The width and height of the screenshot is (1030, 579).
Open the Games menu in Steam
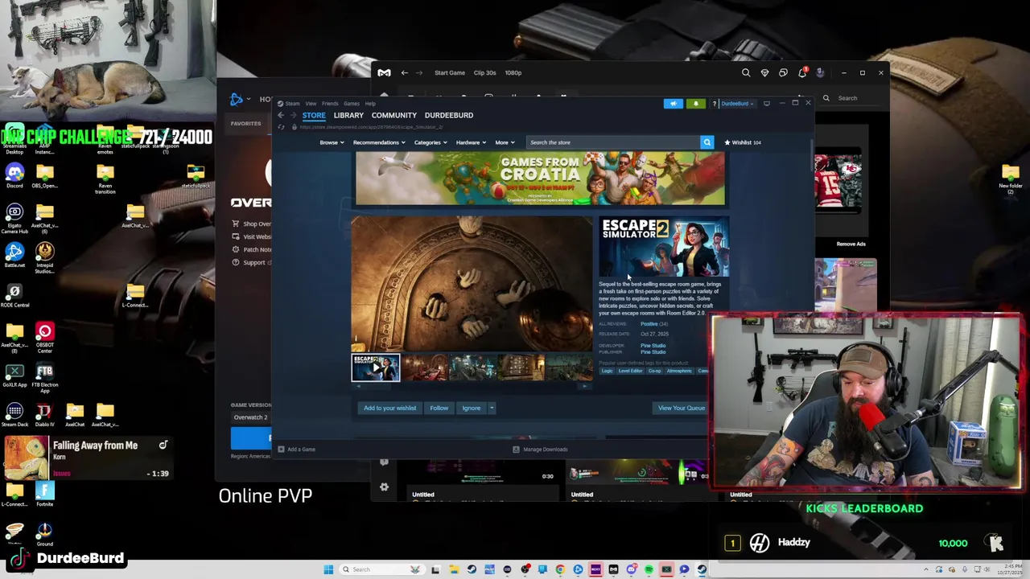(x=352, y=104)
